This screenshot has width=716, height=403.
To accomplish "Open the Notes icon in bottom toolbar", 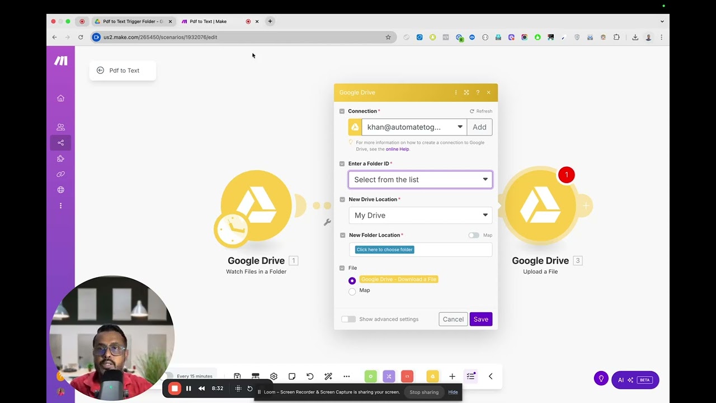I will (x=292, y=377).
